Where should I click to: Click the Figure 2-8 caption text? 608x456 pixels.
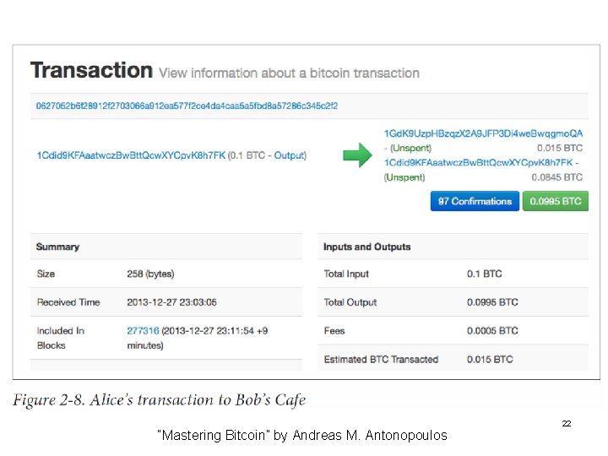click(160, 400)
